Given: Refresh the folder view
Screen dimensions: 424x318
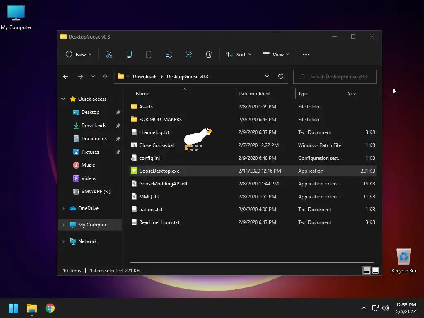Looking at the screenshot, I should pos(281,76).
